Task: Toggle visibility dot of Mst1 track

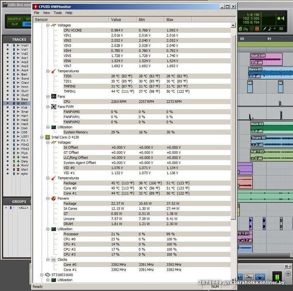Action: point(7,170)
